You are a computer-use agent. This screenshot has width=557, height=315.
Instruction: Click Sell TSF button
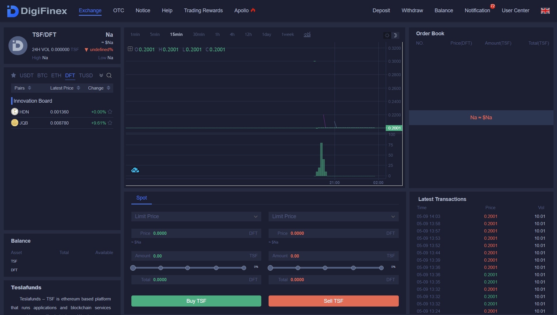click(333, 301)
